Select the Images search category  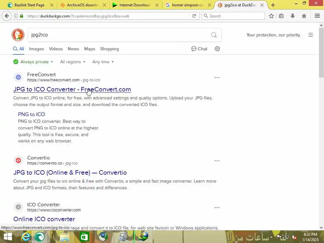click(x=36, y=49)
